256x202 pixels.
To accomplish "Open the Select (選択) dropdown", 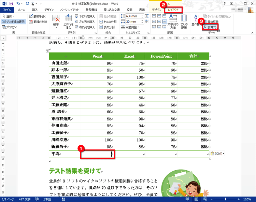I will pos(9,16).
